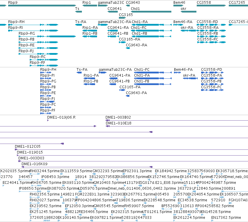248x222 pixels.
Task: Select the CG3558 gene bar
Action: tap(211, 6)
